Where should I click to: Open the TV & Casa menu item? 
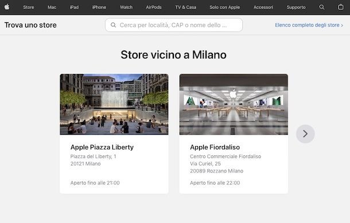tap(186, 7)
